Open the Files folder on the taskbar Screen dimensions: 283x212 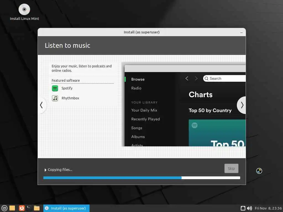click(37, 208)
